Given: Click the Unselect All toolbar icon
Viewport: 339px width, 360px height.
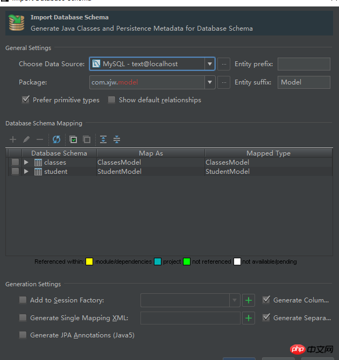Looking at the screenshot, I should pyautogui.click(x=86, y=139).
